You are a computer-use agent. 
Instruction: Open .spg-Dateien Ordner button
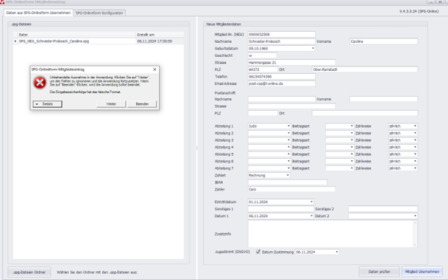coord(29,272)
